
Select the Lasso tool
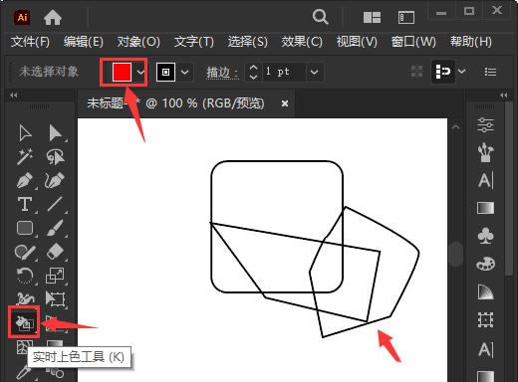pyautogui.click(x=55, y=156)
